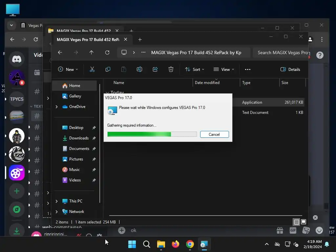Click the Share icon in Explorer toolbar
This screenshot has width=336, height=252.
tap(155, 69)
